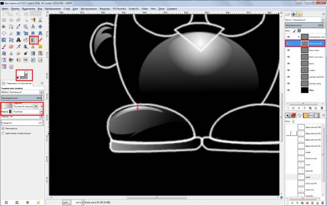Toggle lock pixels brush icon in Layers panel
Screen dimensions: 327x206
295,31
